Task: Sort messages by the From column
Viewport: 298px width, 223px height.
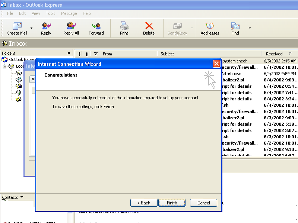Action: pos(129,54)
